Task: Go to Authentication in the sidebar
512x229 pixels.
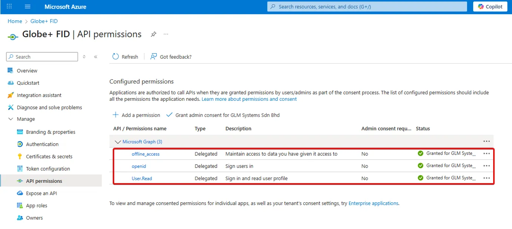Action: (x=42, y=144)
